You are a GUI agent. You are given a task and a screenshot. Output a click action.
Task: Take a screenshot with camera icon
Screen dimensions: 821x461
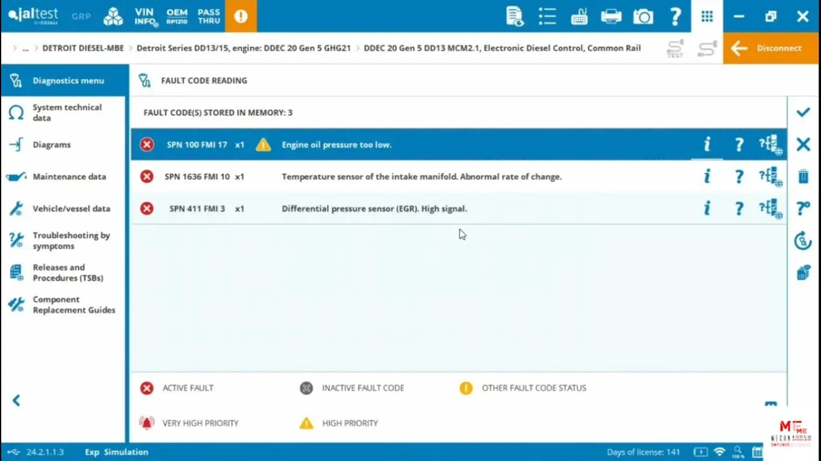click(x=643, y=16)
